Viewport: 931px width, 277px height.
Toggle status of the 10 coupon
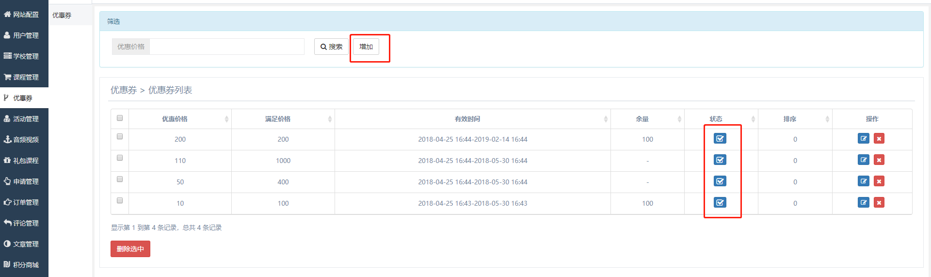click(720, 202)
